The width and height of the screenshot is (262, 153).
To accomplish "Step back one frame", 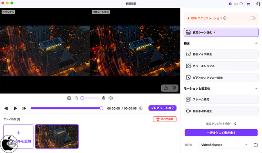I will [x=6, y=109].
